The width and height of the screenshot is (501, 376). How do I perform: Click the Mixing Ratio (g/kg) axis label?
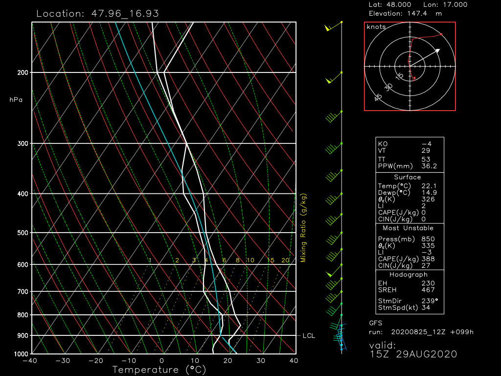point(303,228)
